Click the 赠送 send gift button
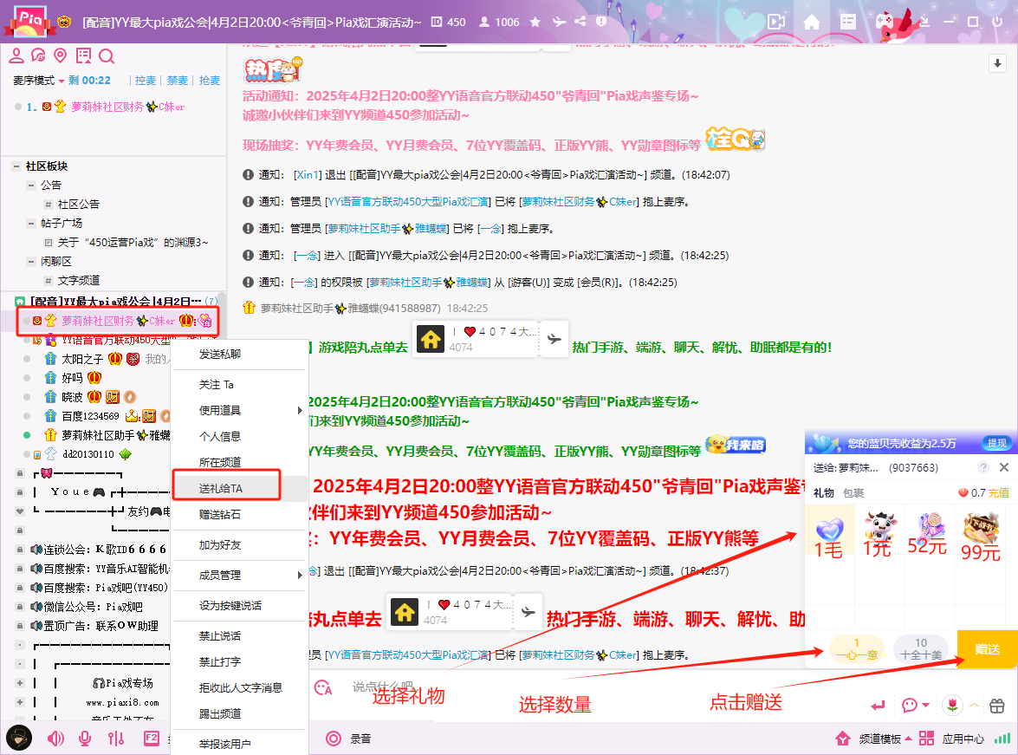 (x=988, y=649)
